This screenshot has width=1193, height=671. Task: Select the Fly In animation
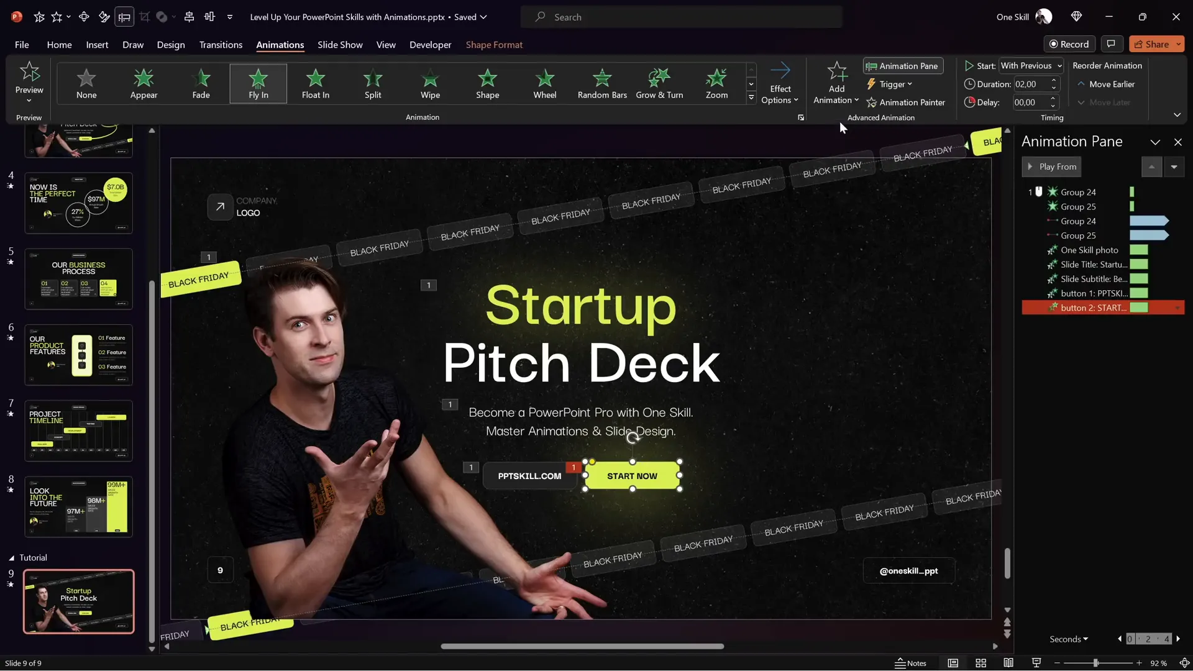(258, 83)
